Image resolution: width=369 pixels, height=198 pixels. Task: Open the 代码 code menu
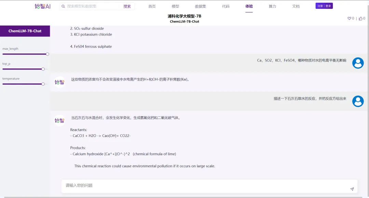point(226,6)
